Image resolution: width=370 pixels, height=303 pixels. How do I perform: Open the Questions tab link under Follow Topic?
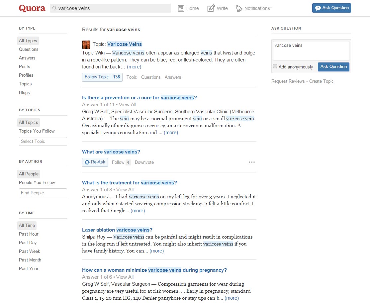[x=151, y=77]
